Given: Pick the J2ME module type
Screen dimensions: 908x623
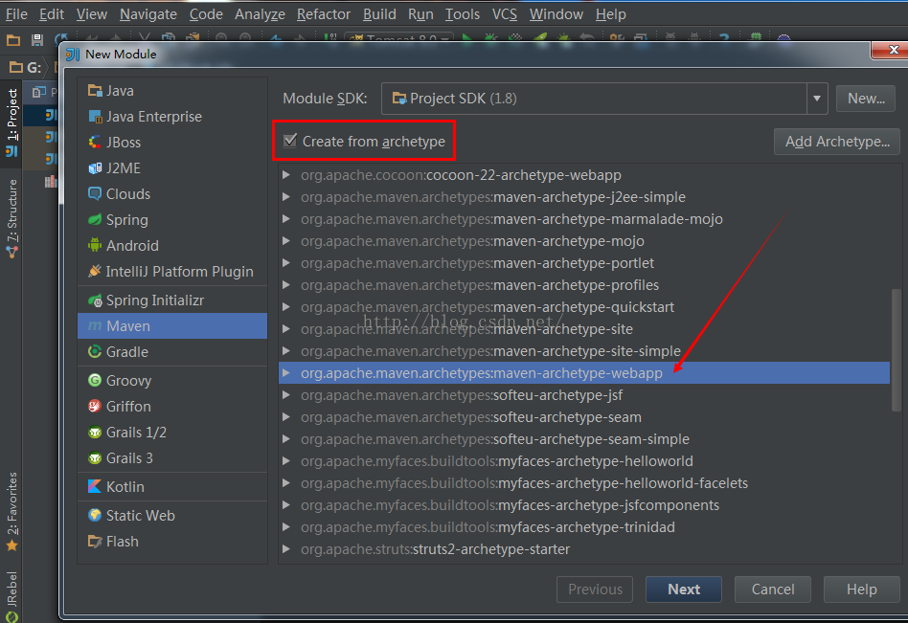Looking at the screenshot, I should tap(172, 168).
